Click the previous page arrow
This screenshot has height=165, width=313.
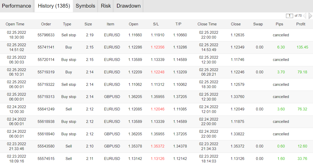coord(305,15)
